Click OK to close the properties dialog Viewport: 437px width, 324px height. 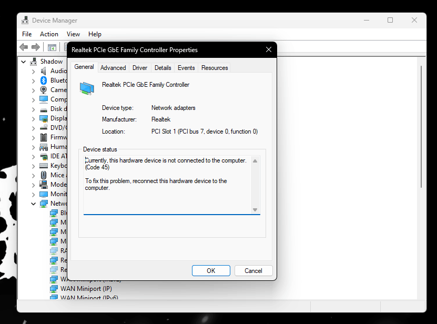(x=211, y=270)
